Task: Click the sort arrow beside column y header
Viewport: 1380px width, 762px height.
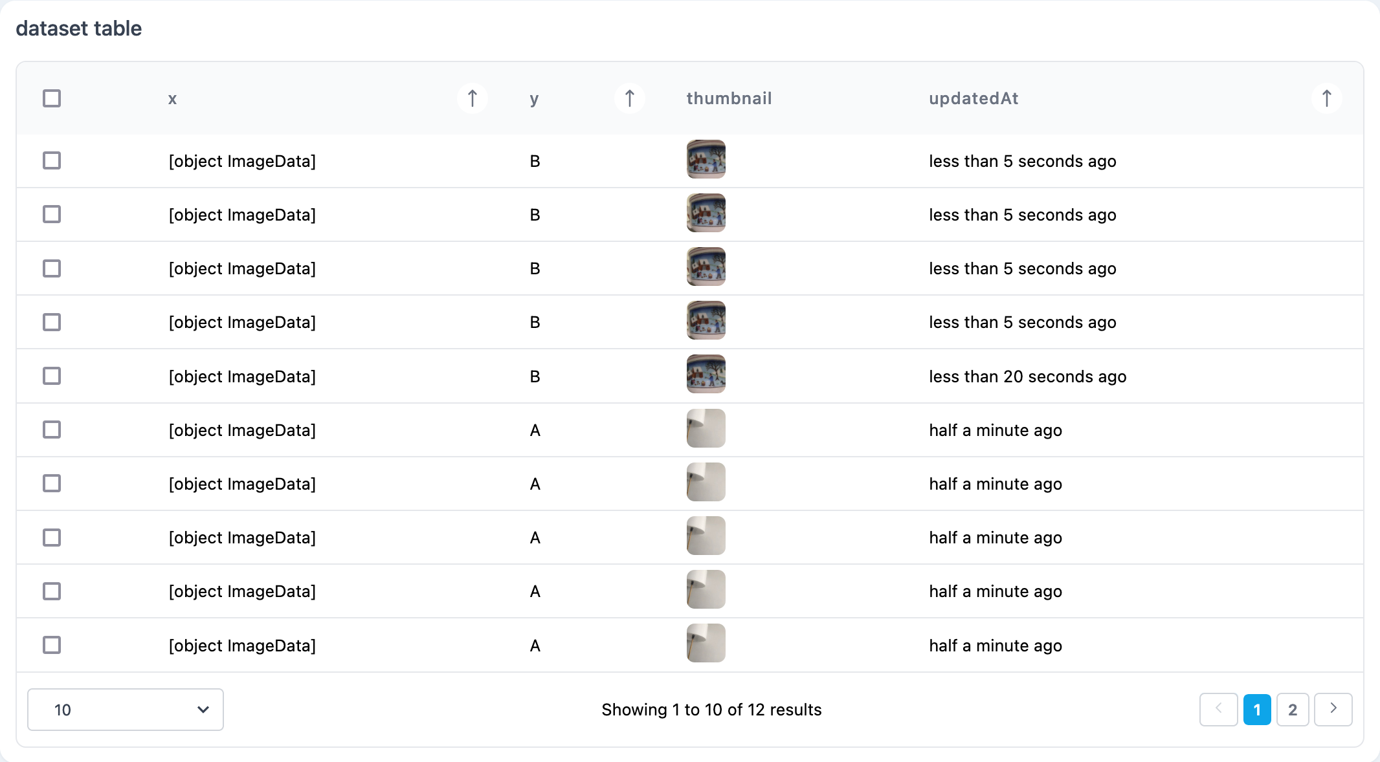Action: [x=629, y=98]
